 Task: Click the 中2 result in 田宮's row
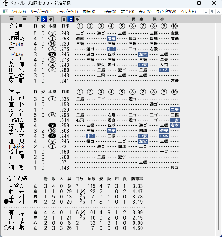coord(164,70)
